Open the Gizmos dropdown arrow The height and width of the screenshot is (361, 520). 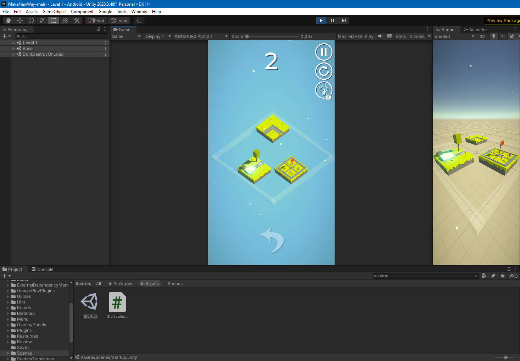click(x=429, y=36)
